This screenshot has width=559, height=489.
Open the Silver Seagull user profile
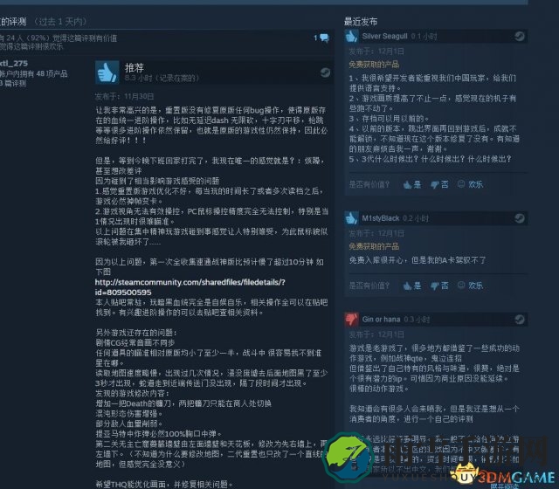(384, 37)
